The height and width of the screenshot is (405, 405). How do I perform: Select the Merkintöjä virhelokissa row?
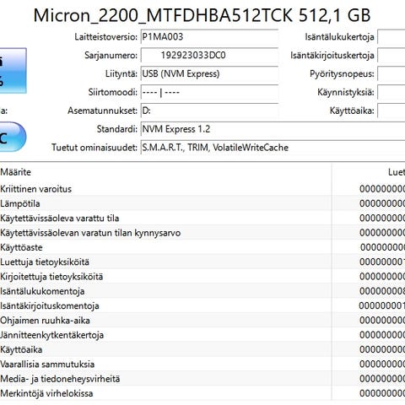(202, 394)
